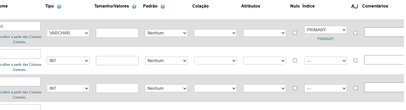Toggle Nulo checkbox in second row

tap(295, 60)
